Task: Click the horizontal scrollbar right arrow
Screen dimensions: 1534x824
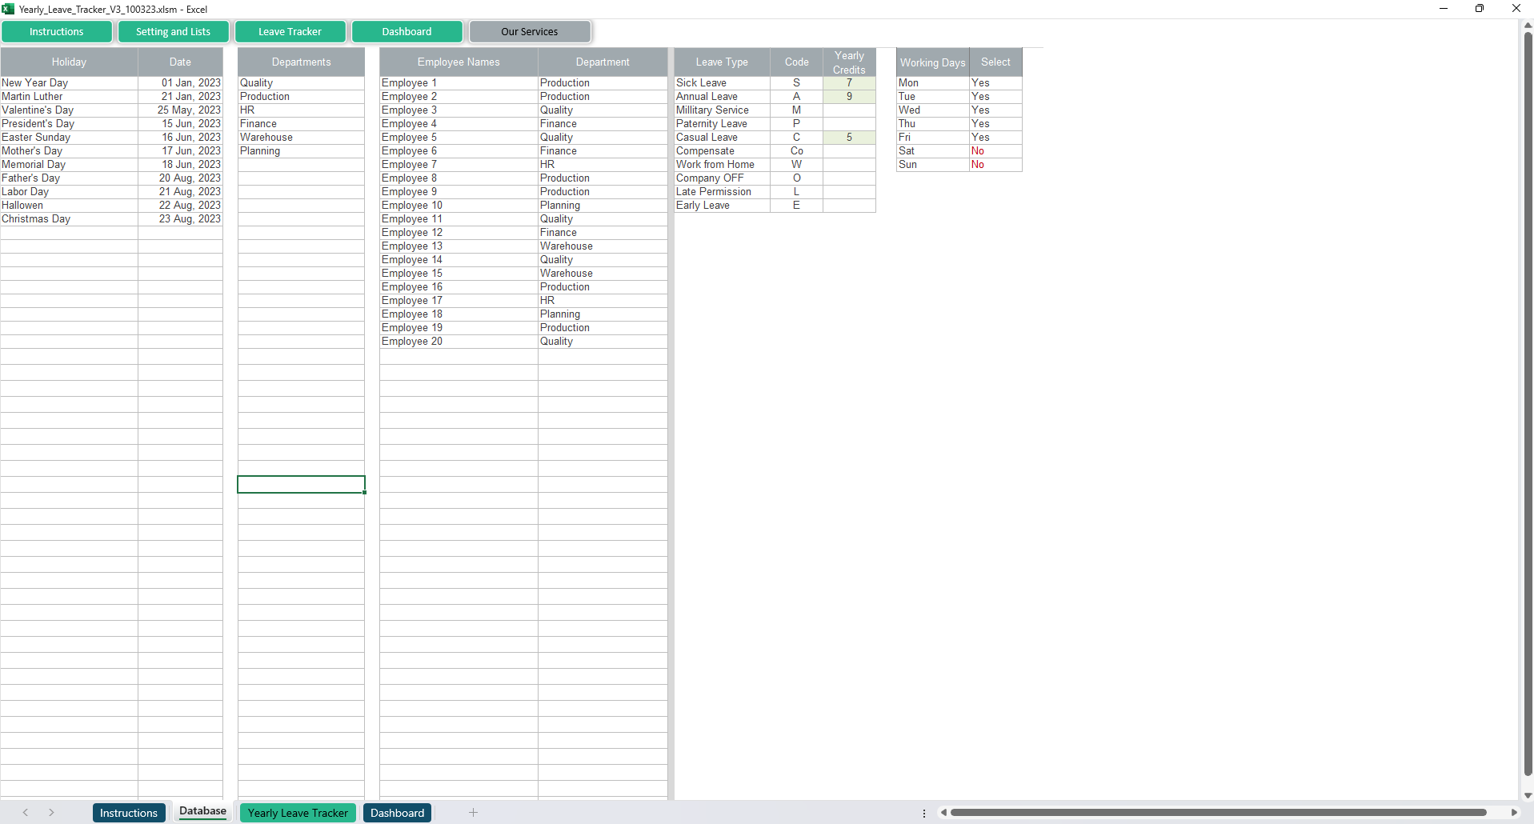Action: pos(1514,813)
